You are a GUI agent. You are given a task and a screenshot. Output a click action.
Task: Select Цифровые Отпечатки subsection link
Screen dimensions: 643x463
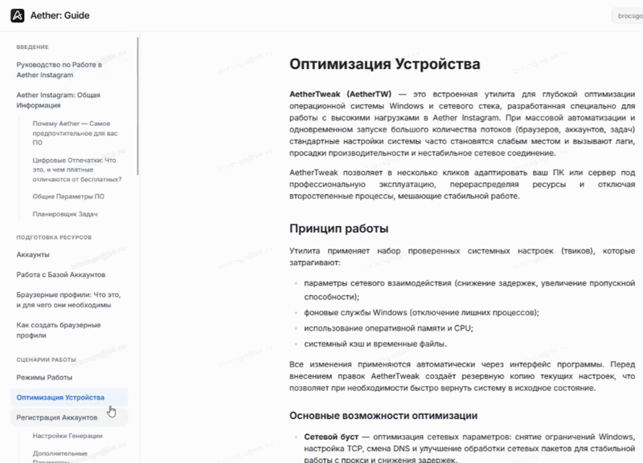pyautogui.click(x=77, y=169)
